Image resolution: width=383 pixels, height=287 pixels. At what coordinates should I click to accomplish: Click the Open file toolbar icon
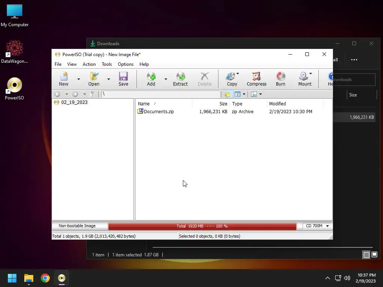[94, 79]
